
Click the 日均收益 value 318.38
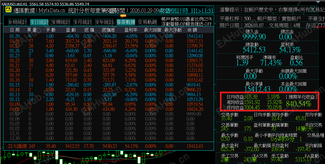point(251,96)
